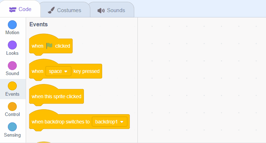
Task: Click the Events category yellow circle
Action: 12,86
